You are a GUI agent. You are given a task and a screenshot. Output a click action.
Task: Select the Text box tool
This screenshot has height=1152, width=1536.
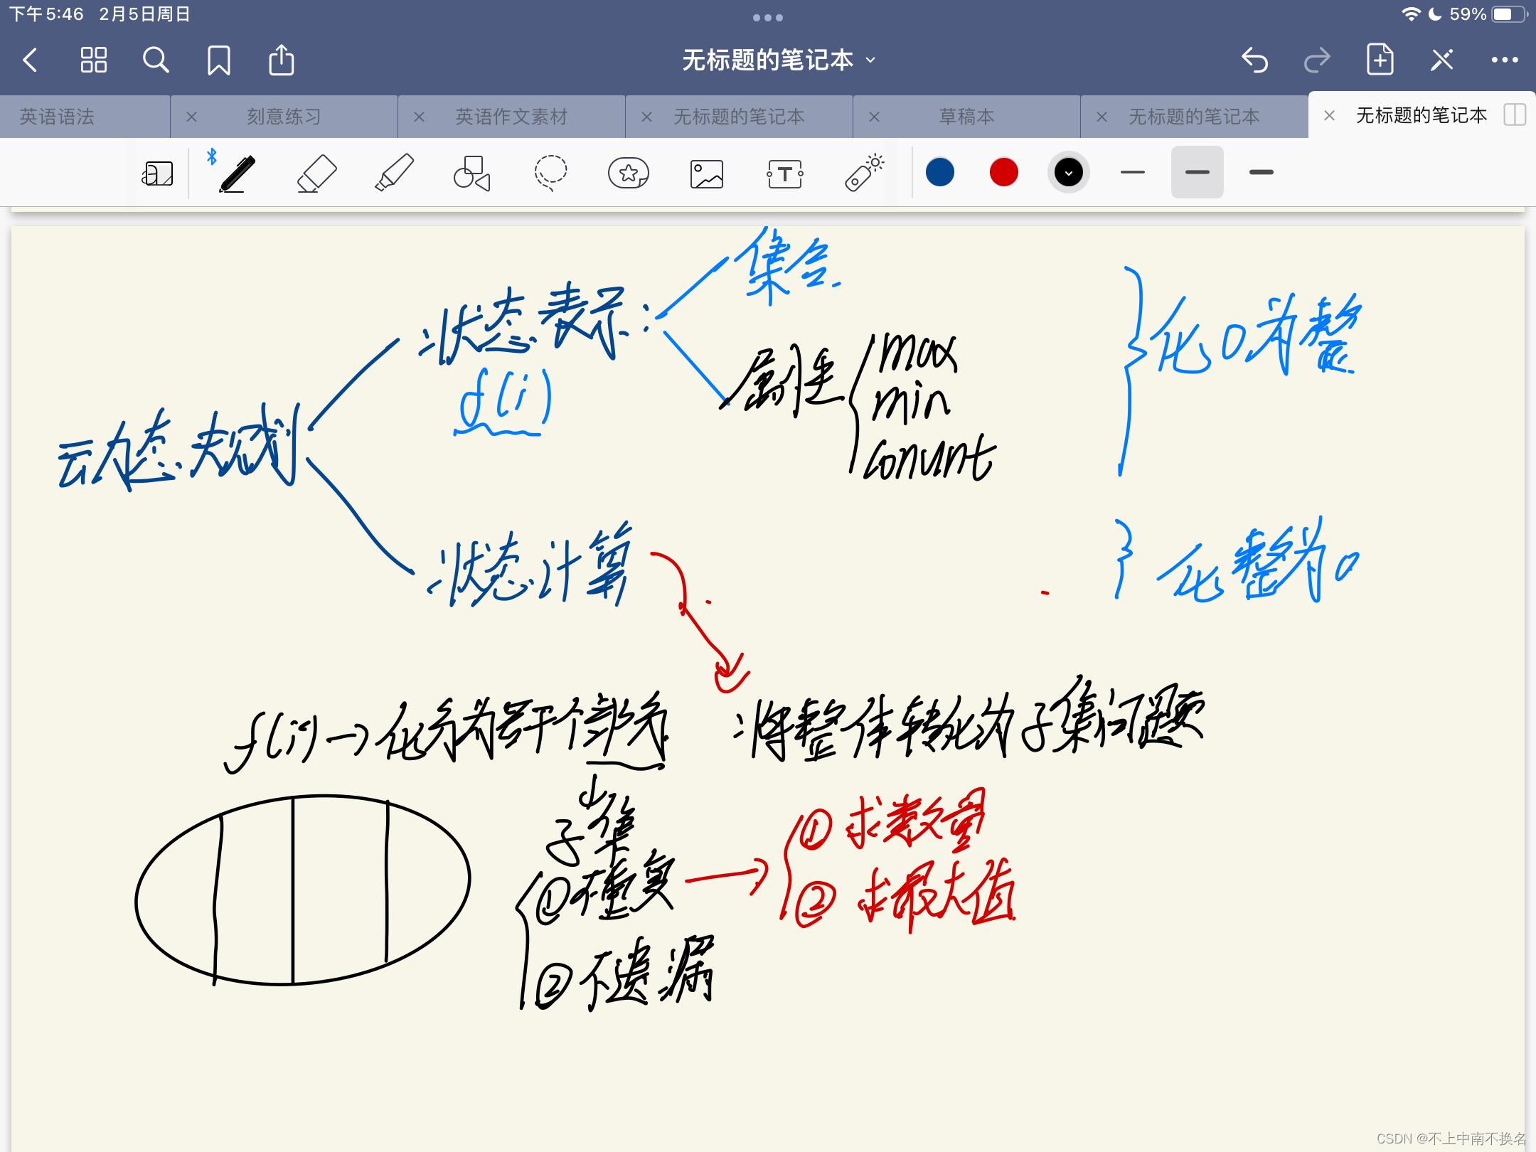tap(784, 172)
